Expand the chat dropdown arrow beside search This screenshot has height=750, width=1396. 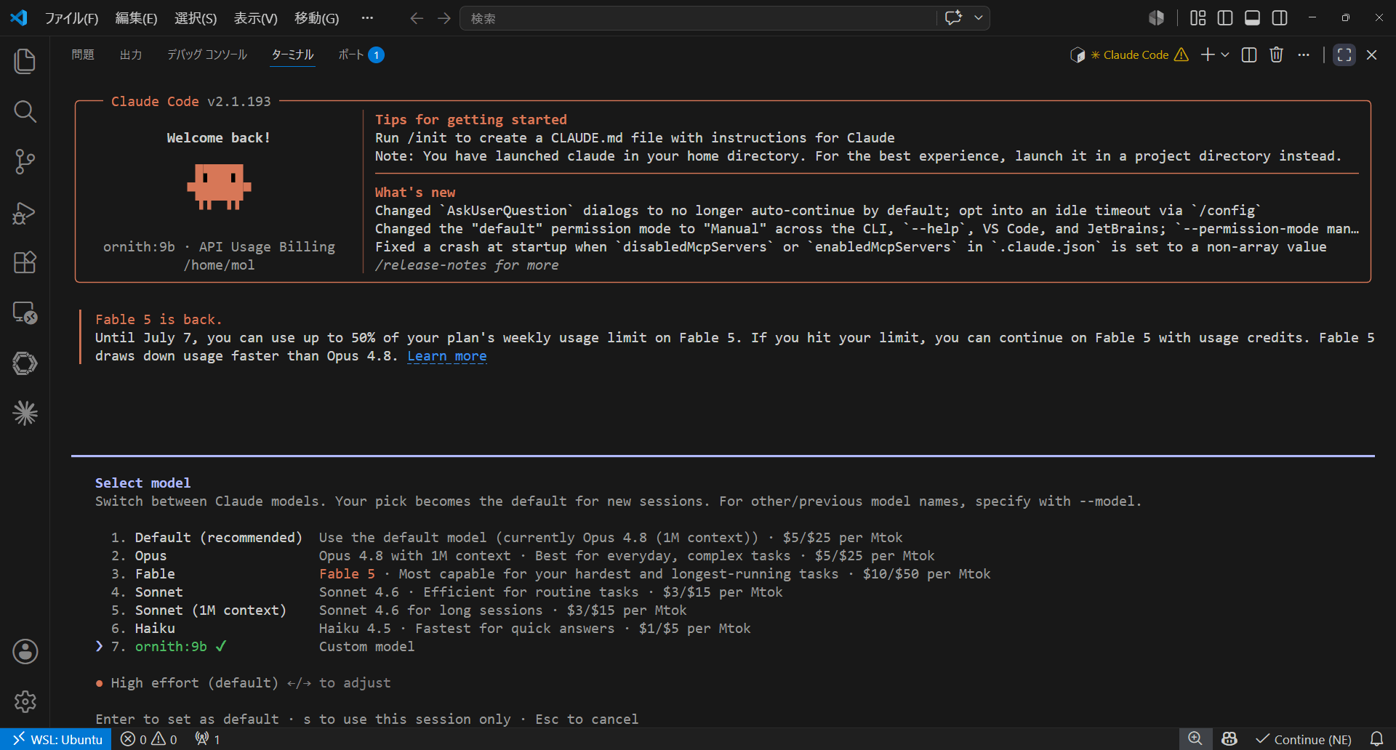979,18
